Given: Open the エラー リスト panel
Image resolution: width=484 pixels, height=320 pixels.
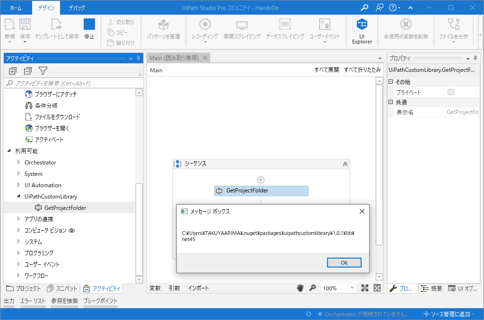Looking at the screenshot, I should (33, 301).
